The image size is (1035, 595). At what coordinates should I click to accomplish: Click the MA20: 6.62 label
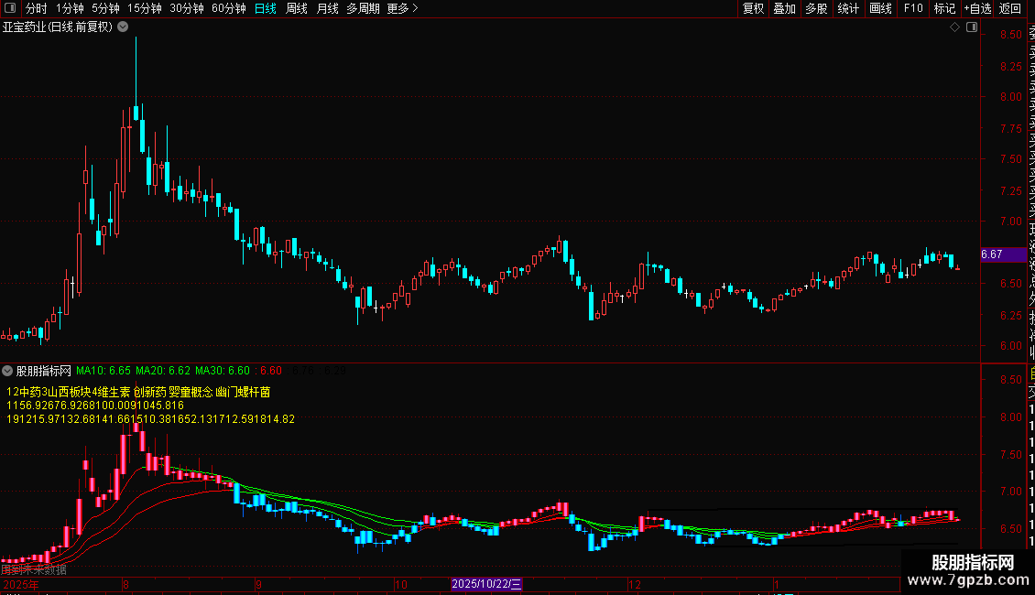163,371
